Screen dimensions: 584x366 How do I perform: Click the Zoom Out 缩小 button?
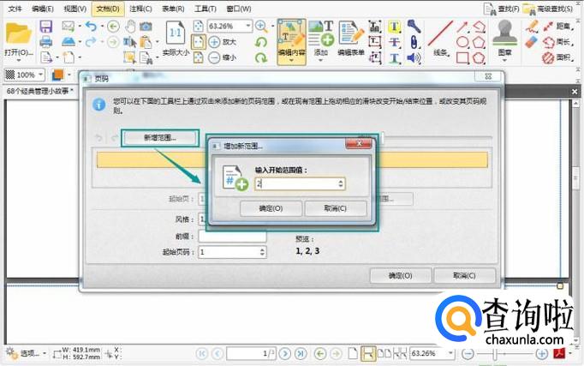(223, 57)
